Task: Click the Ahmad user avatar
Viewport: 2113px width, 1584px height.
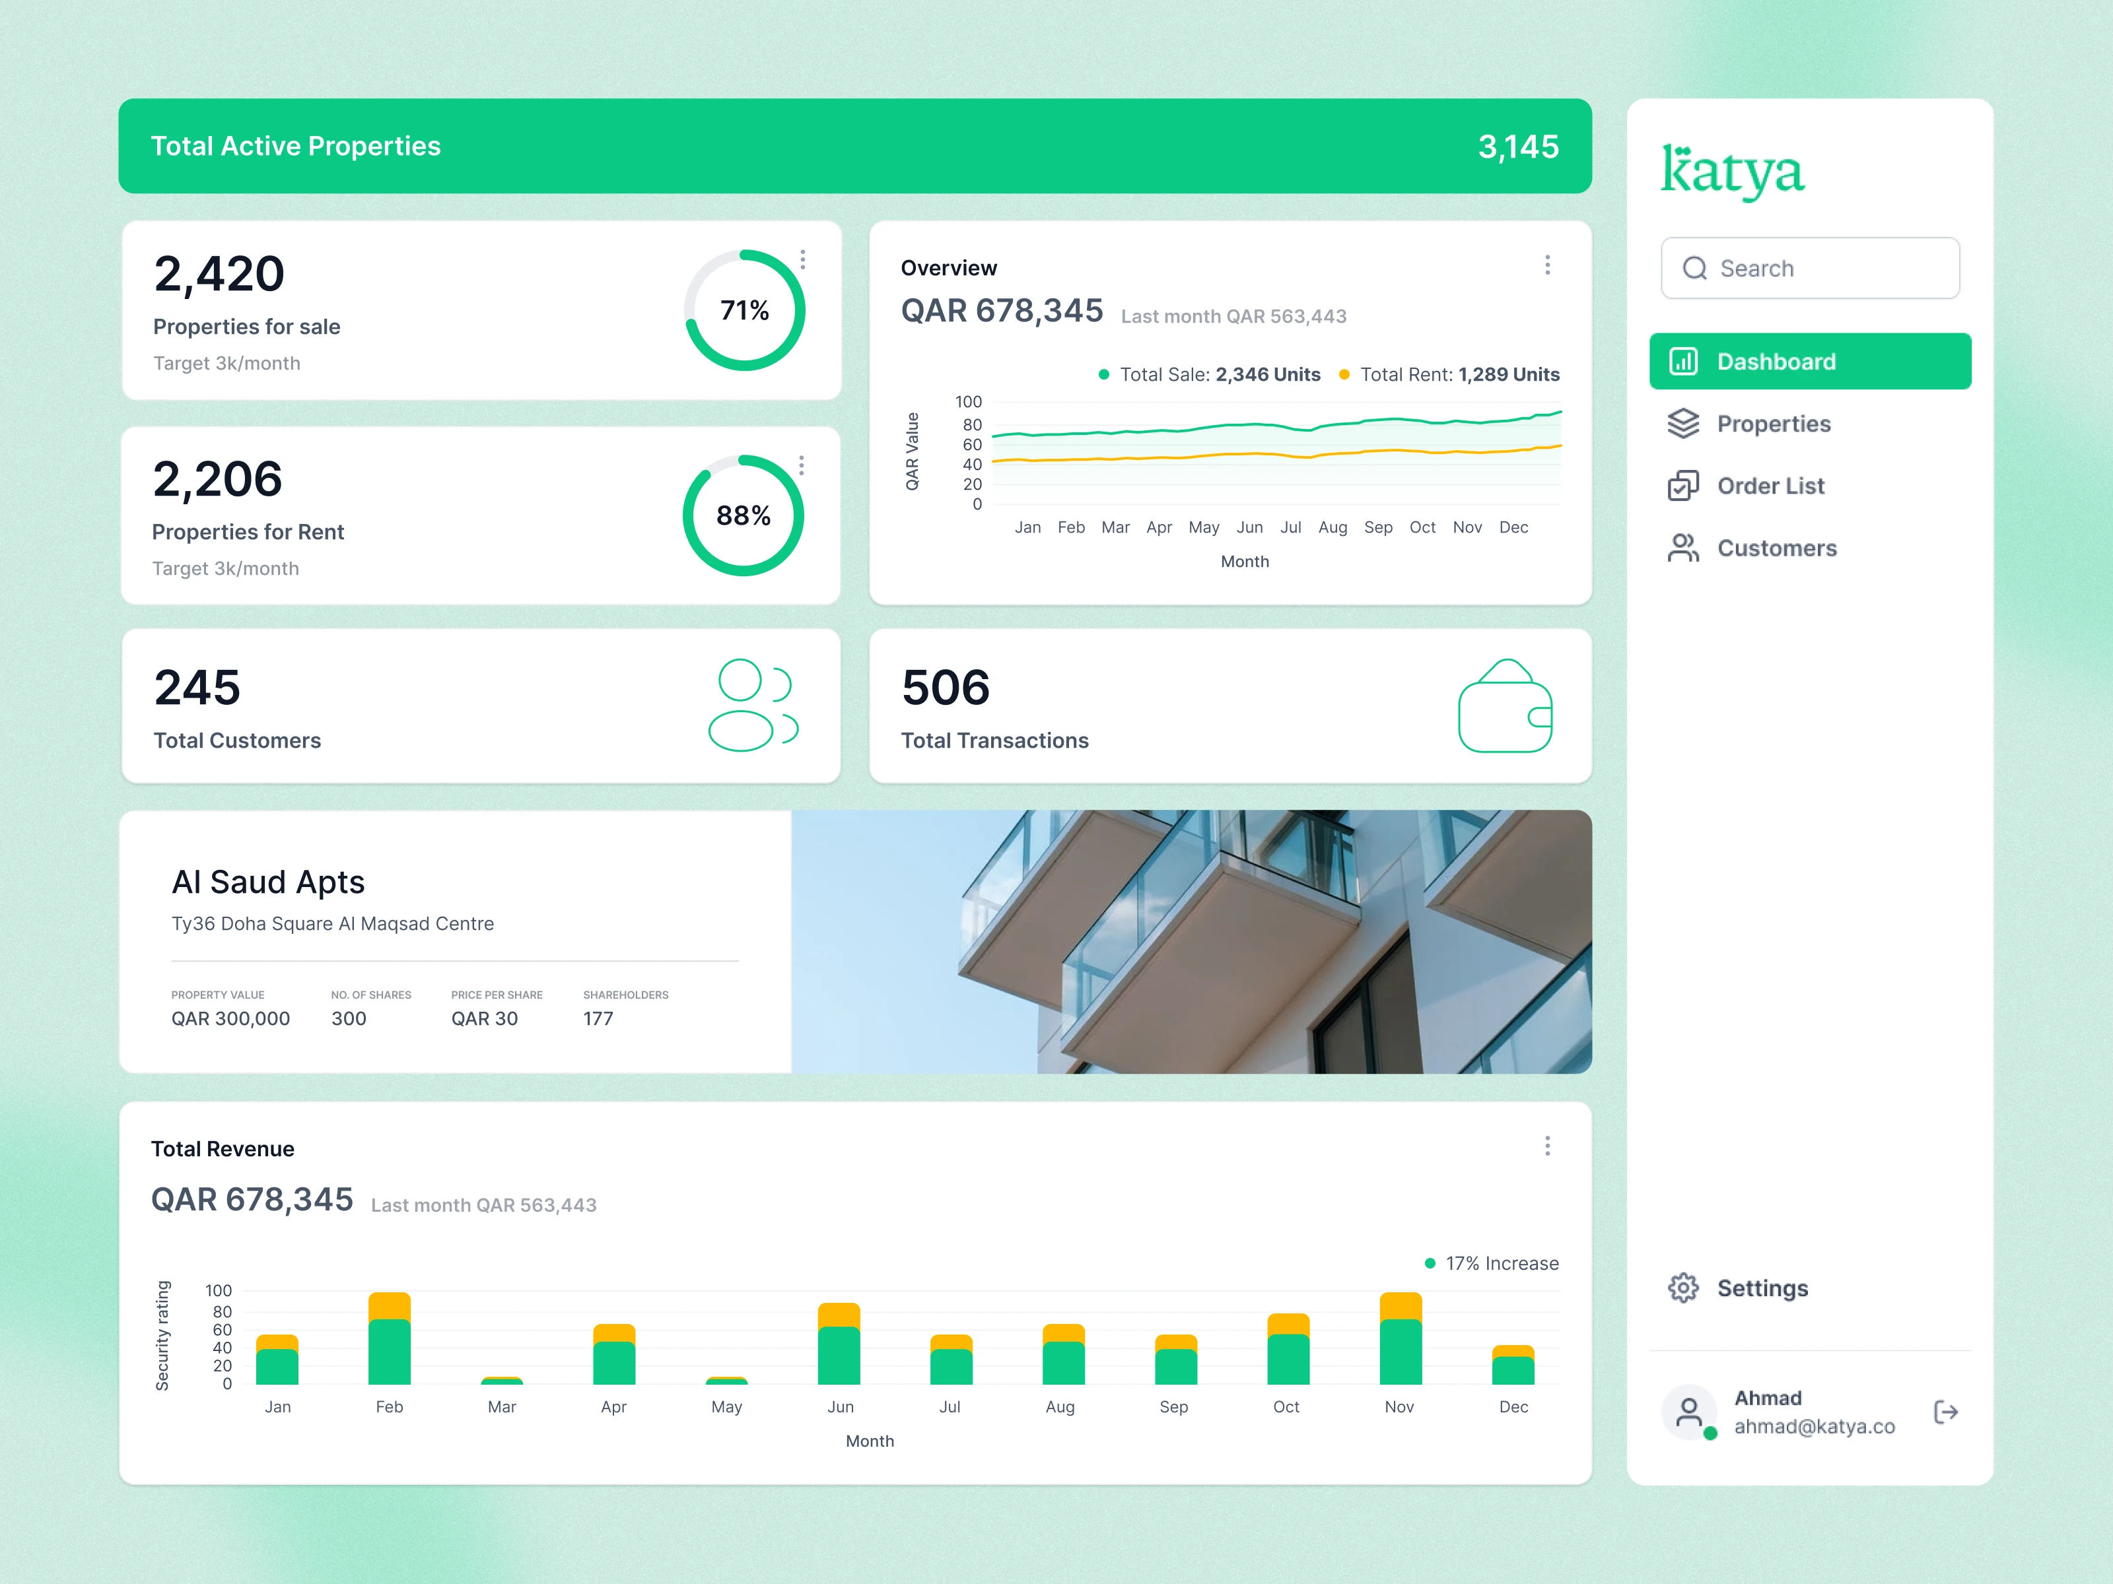Action: click(x=1689, y=1411)
